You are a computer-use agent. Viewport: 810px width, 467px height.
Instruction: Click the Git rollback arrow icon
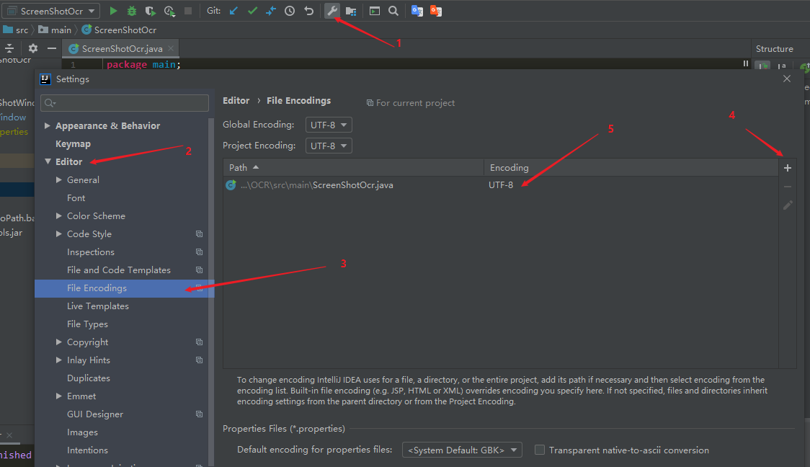(x=309, y=11)
